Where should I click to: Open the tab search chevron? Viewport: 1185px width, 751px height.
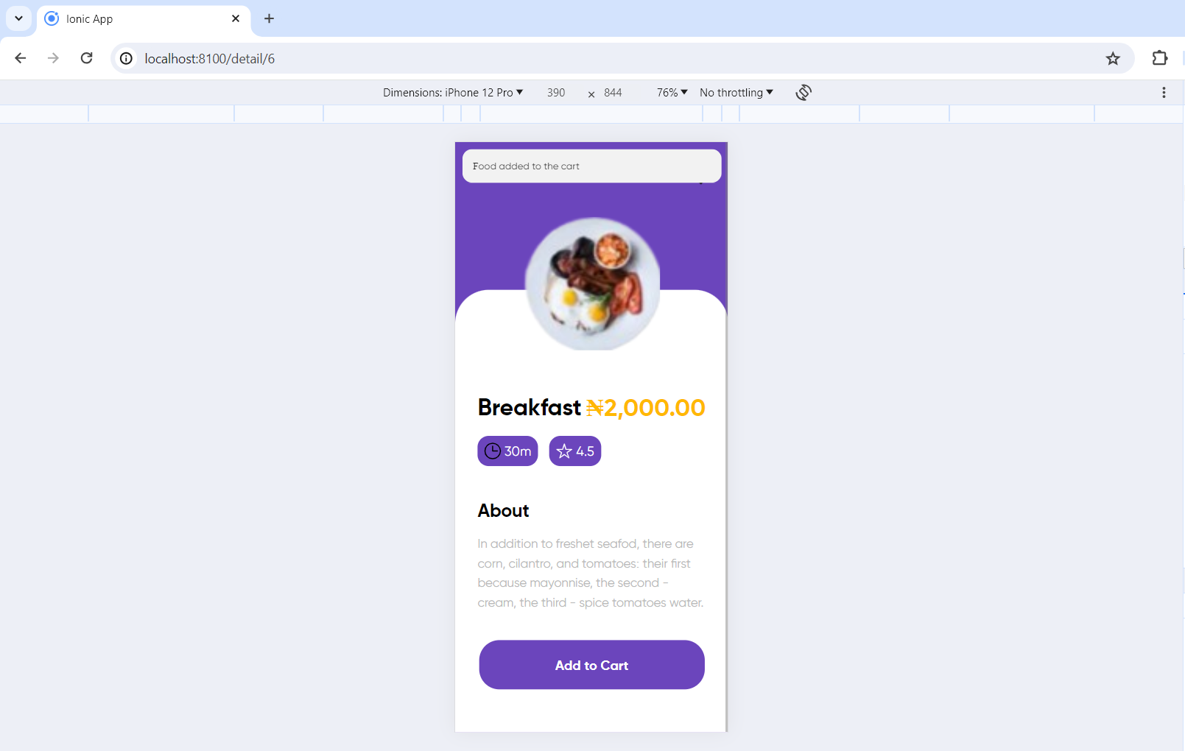coord(18,18)
